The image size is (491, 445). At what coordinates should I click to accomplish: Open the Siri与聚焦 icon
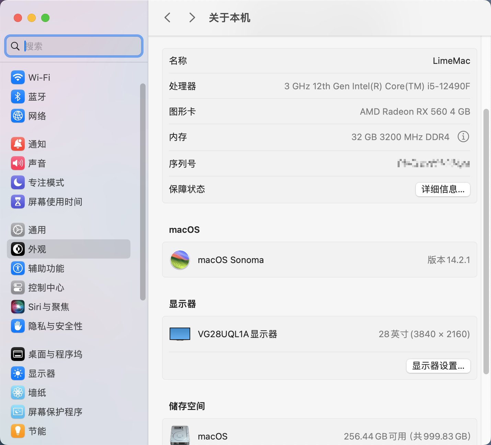[18, 307]
